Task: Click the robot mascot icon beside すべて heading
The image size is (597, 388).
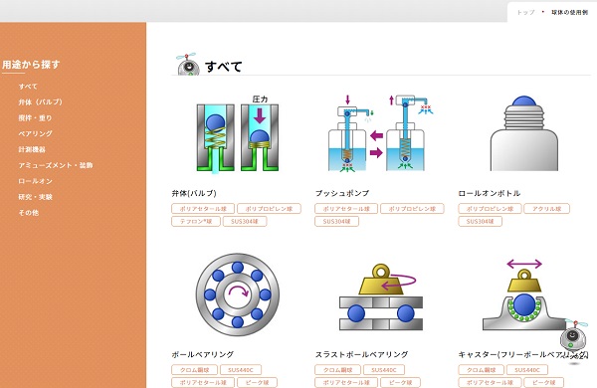Action: coord(187,64)
